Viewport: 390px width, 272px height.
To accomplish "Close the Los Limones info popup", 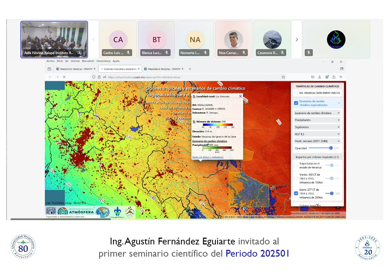I will coord(240,96).
